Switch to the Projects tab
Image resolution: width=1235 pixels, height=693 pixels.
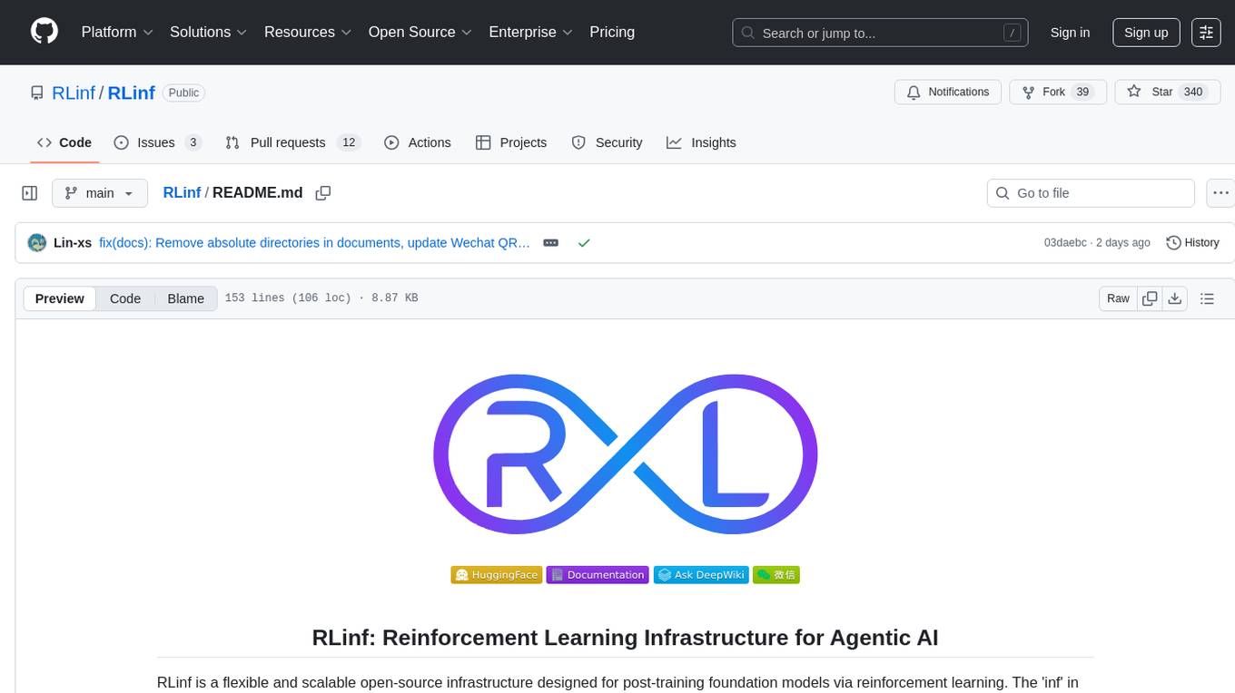pyautogui.click(x=511, y=142)
